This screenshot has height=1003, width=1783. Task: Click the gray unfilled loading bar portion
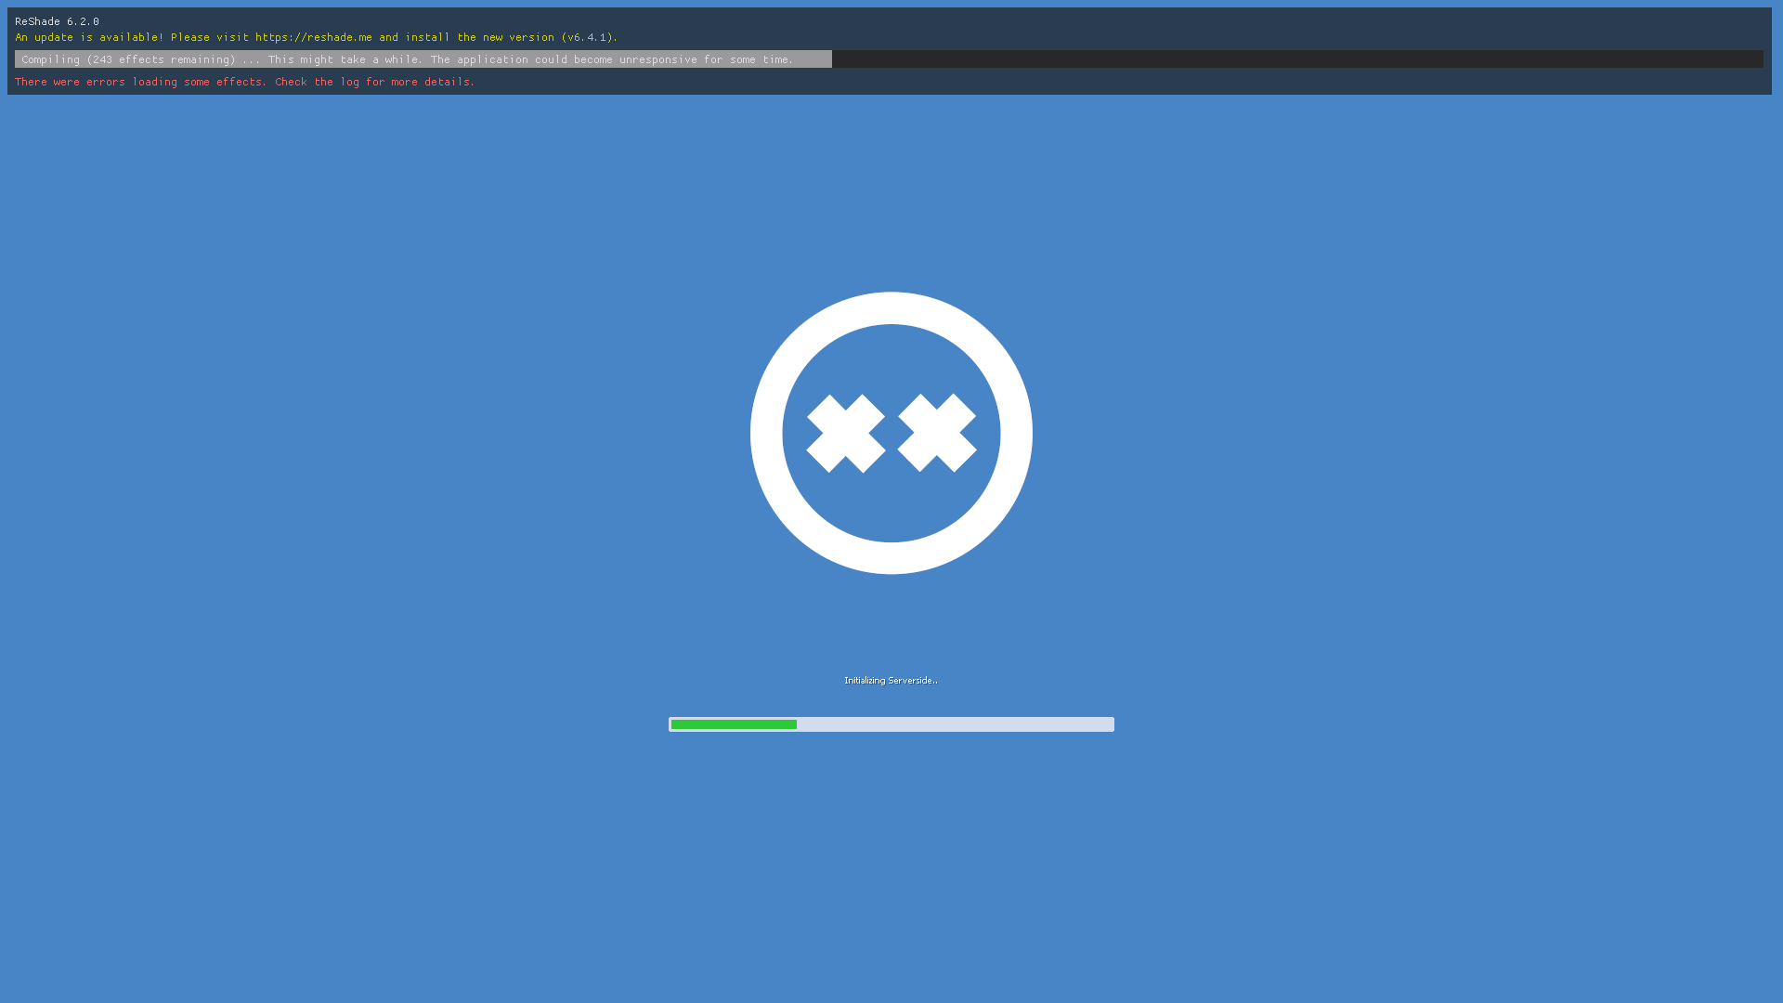point(955,724)
